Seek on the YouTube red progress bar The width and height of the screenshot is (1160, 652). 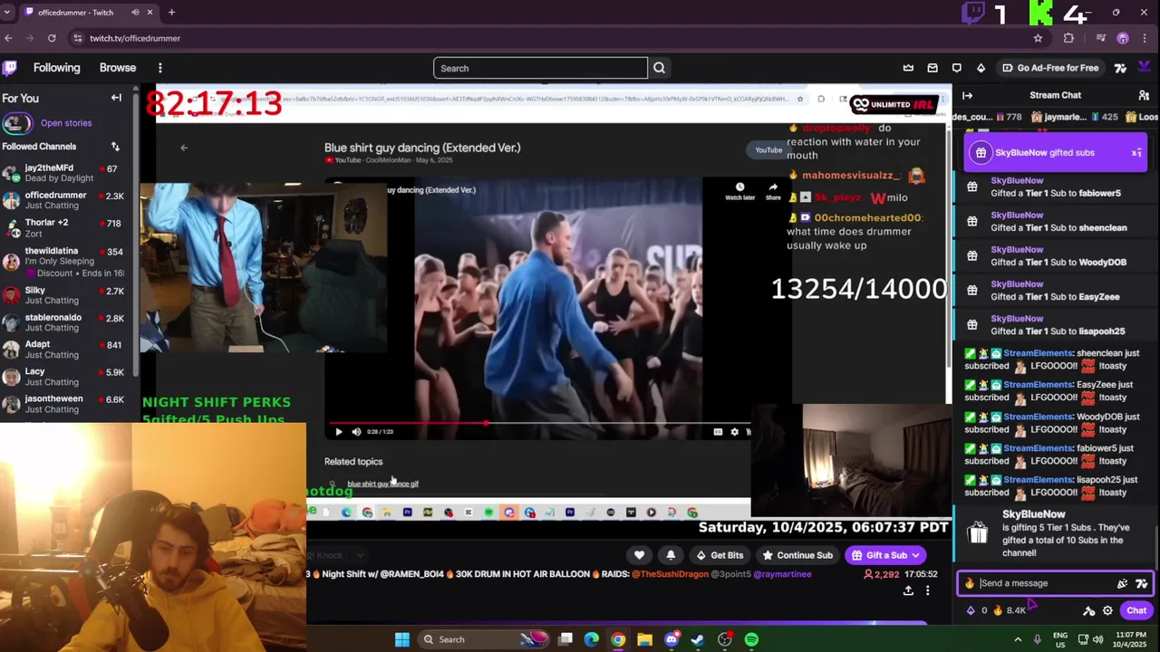538,423
